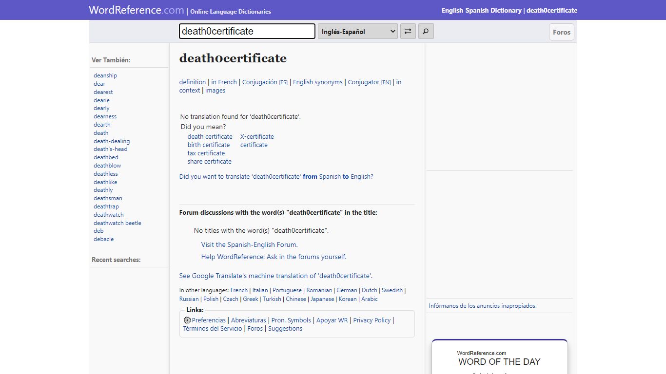Open the Turkish language link
This screenshot has height=374, width=666.
pyautogui.click(x=272, y=299)
